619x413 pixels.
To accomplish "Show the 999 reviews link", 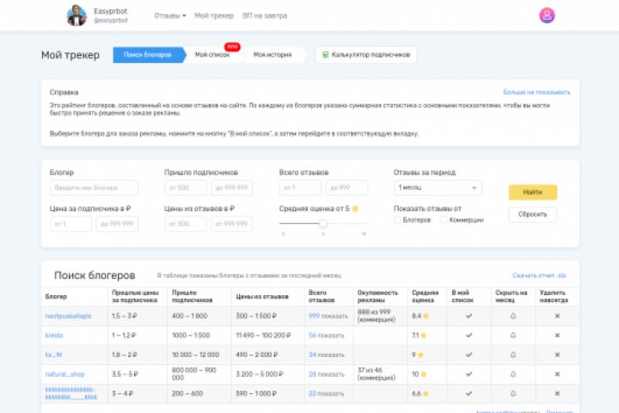I will (x=328, y=316).
